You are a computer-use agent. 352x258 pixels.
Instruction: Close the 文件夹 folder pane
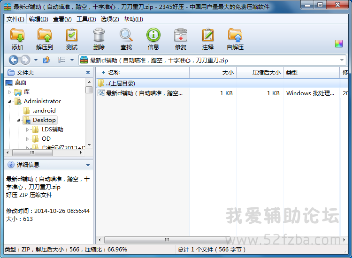(88, 72)
